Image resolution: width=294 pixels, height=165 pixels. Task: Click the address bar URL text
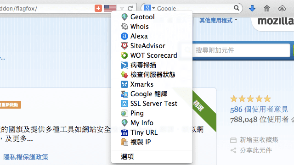pyautogui.click(x=18, y=8)
